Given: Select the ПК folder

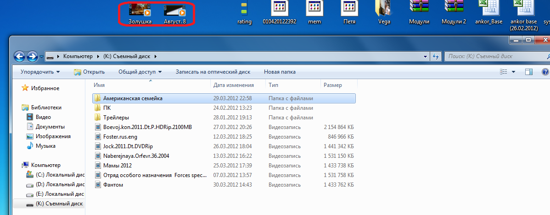Looking at the screenshot, I should click(x=224, y=108).
